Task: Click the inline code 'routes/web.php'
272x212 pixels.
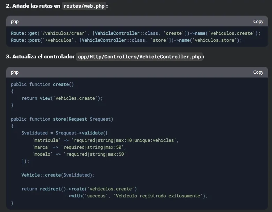Action: [84, 6]
